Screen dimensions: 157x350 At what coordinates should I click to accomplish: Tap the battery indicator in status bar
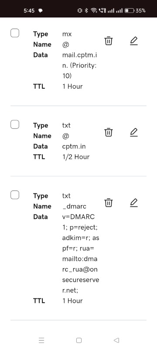point(135,10)
